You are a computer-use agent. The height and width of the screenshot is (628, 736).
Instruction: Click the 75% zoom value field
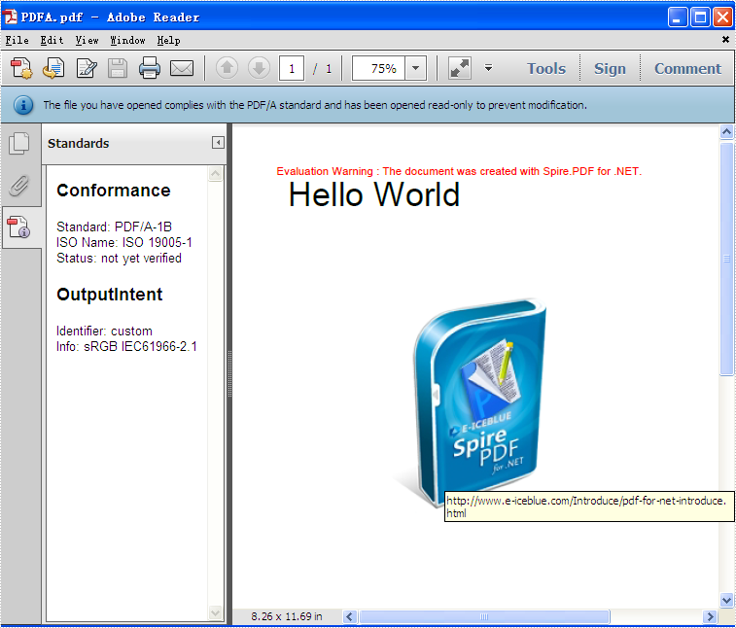(x=379, y=68)
